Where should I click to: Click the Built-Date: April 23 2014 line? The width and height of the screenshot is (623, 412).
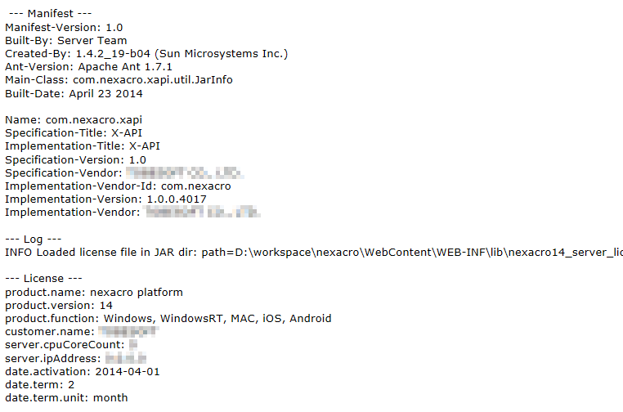(x=74, y=93)
